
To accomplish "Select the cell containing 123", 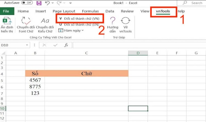I will coord(35,93).
